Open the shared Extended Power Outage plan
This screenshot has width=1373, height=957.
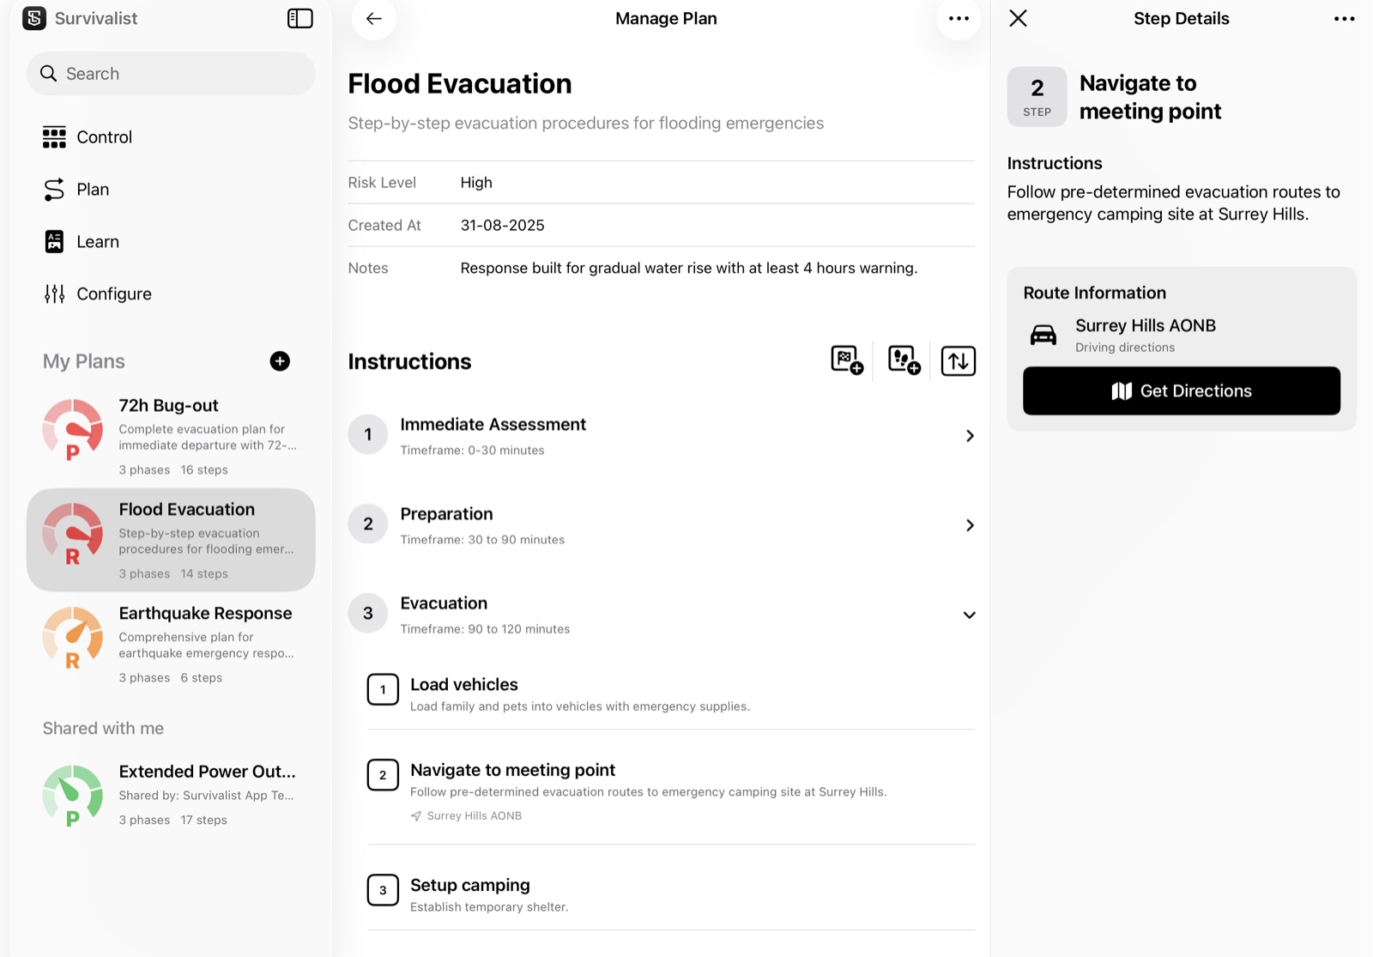pos(171,795)
